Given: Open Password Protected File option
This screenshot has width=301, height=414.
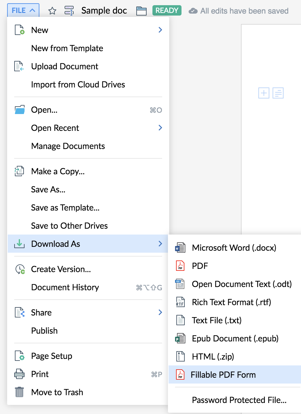Looking at the screenshot, I should 239,400.
